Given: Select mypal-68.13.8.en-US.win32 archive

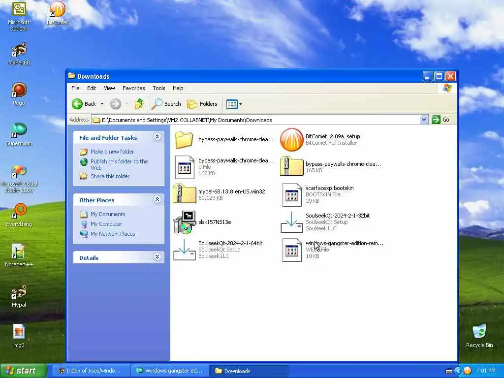Looking at the screenshot, I should pyautogui.click(x=219, y=194).
